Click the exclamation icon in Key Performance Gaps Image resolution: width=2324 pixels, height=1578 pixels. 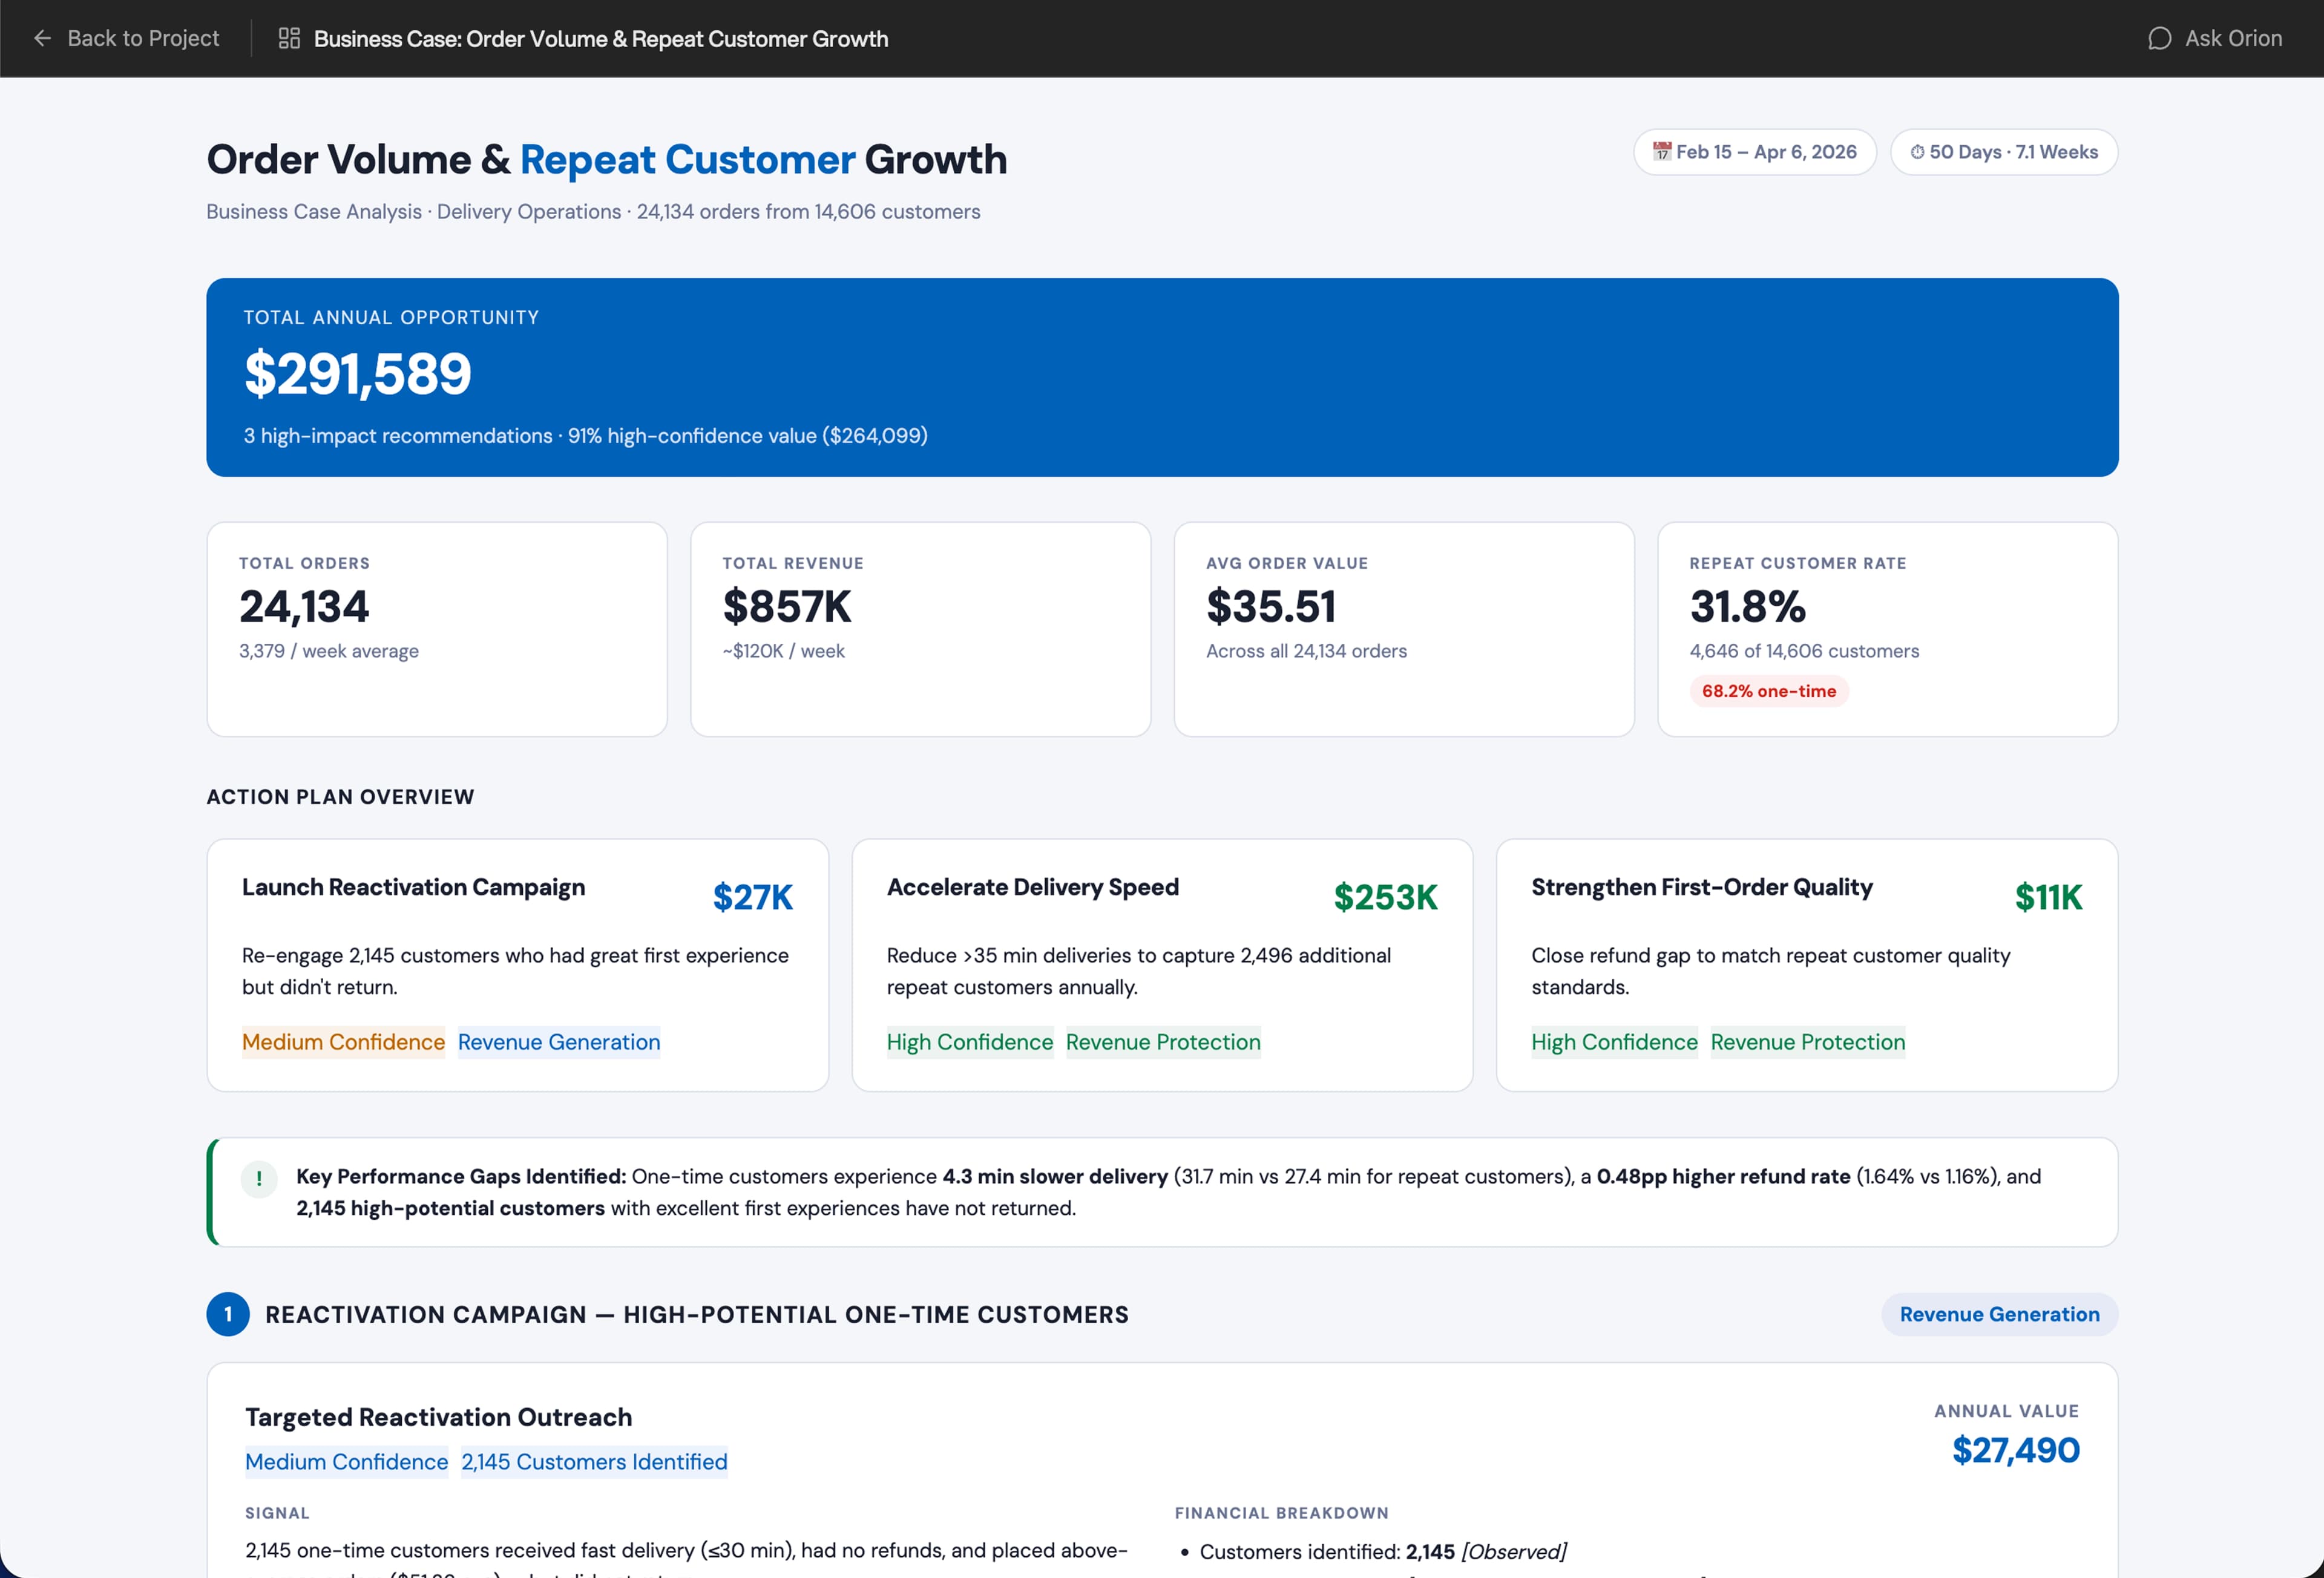259,1178
